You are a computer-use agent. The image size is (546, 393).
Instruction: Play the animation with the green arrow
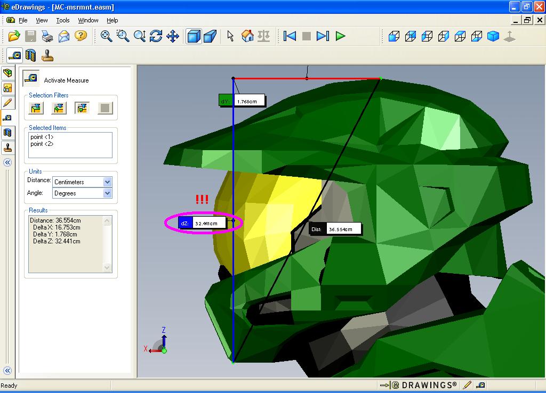pyautogui.click(x=340, y=36)
